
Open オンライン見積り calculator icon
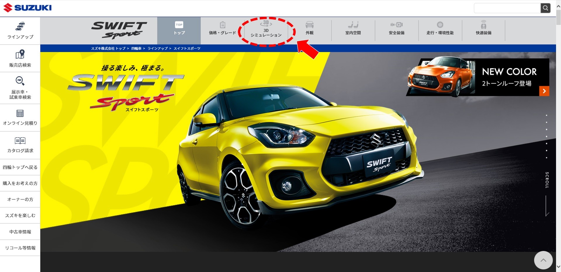(x=20, y=113)
